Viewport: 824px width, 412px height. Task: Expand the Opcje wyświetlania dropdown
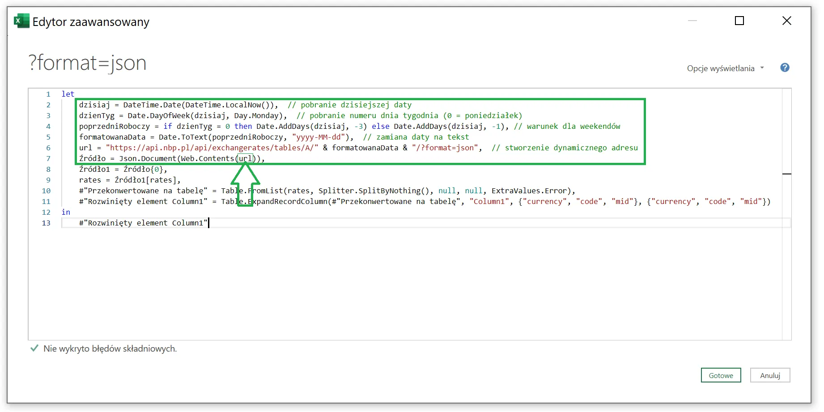coord(725,68)
